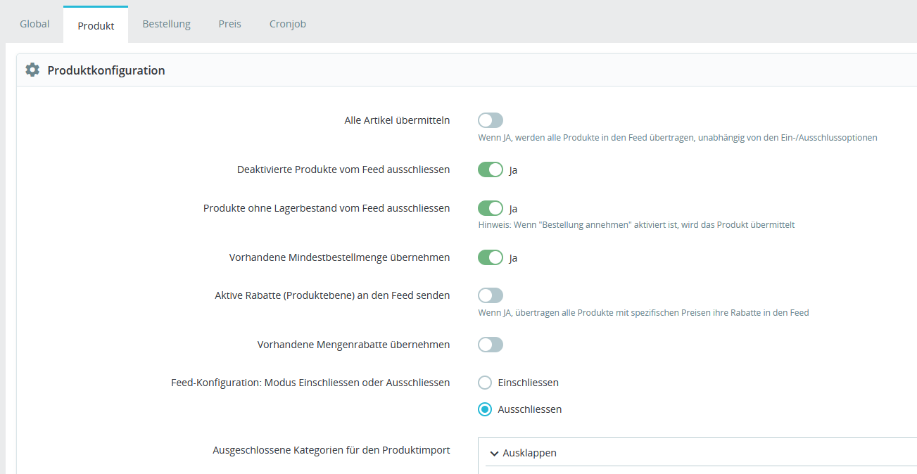Turn off Vorhandene Mindestbestellmenge übernehmen switch

pyautogui.click(x=491, y=257)
